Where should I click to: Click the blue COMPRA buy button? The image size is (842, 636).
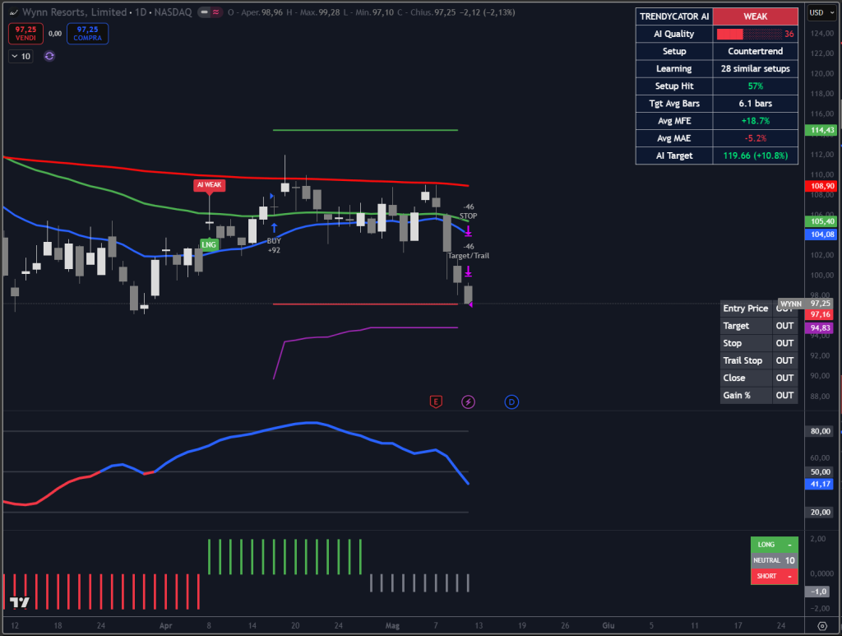pos(87,33)
